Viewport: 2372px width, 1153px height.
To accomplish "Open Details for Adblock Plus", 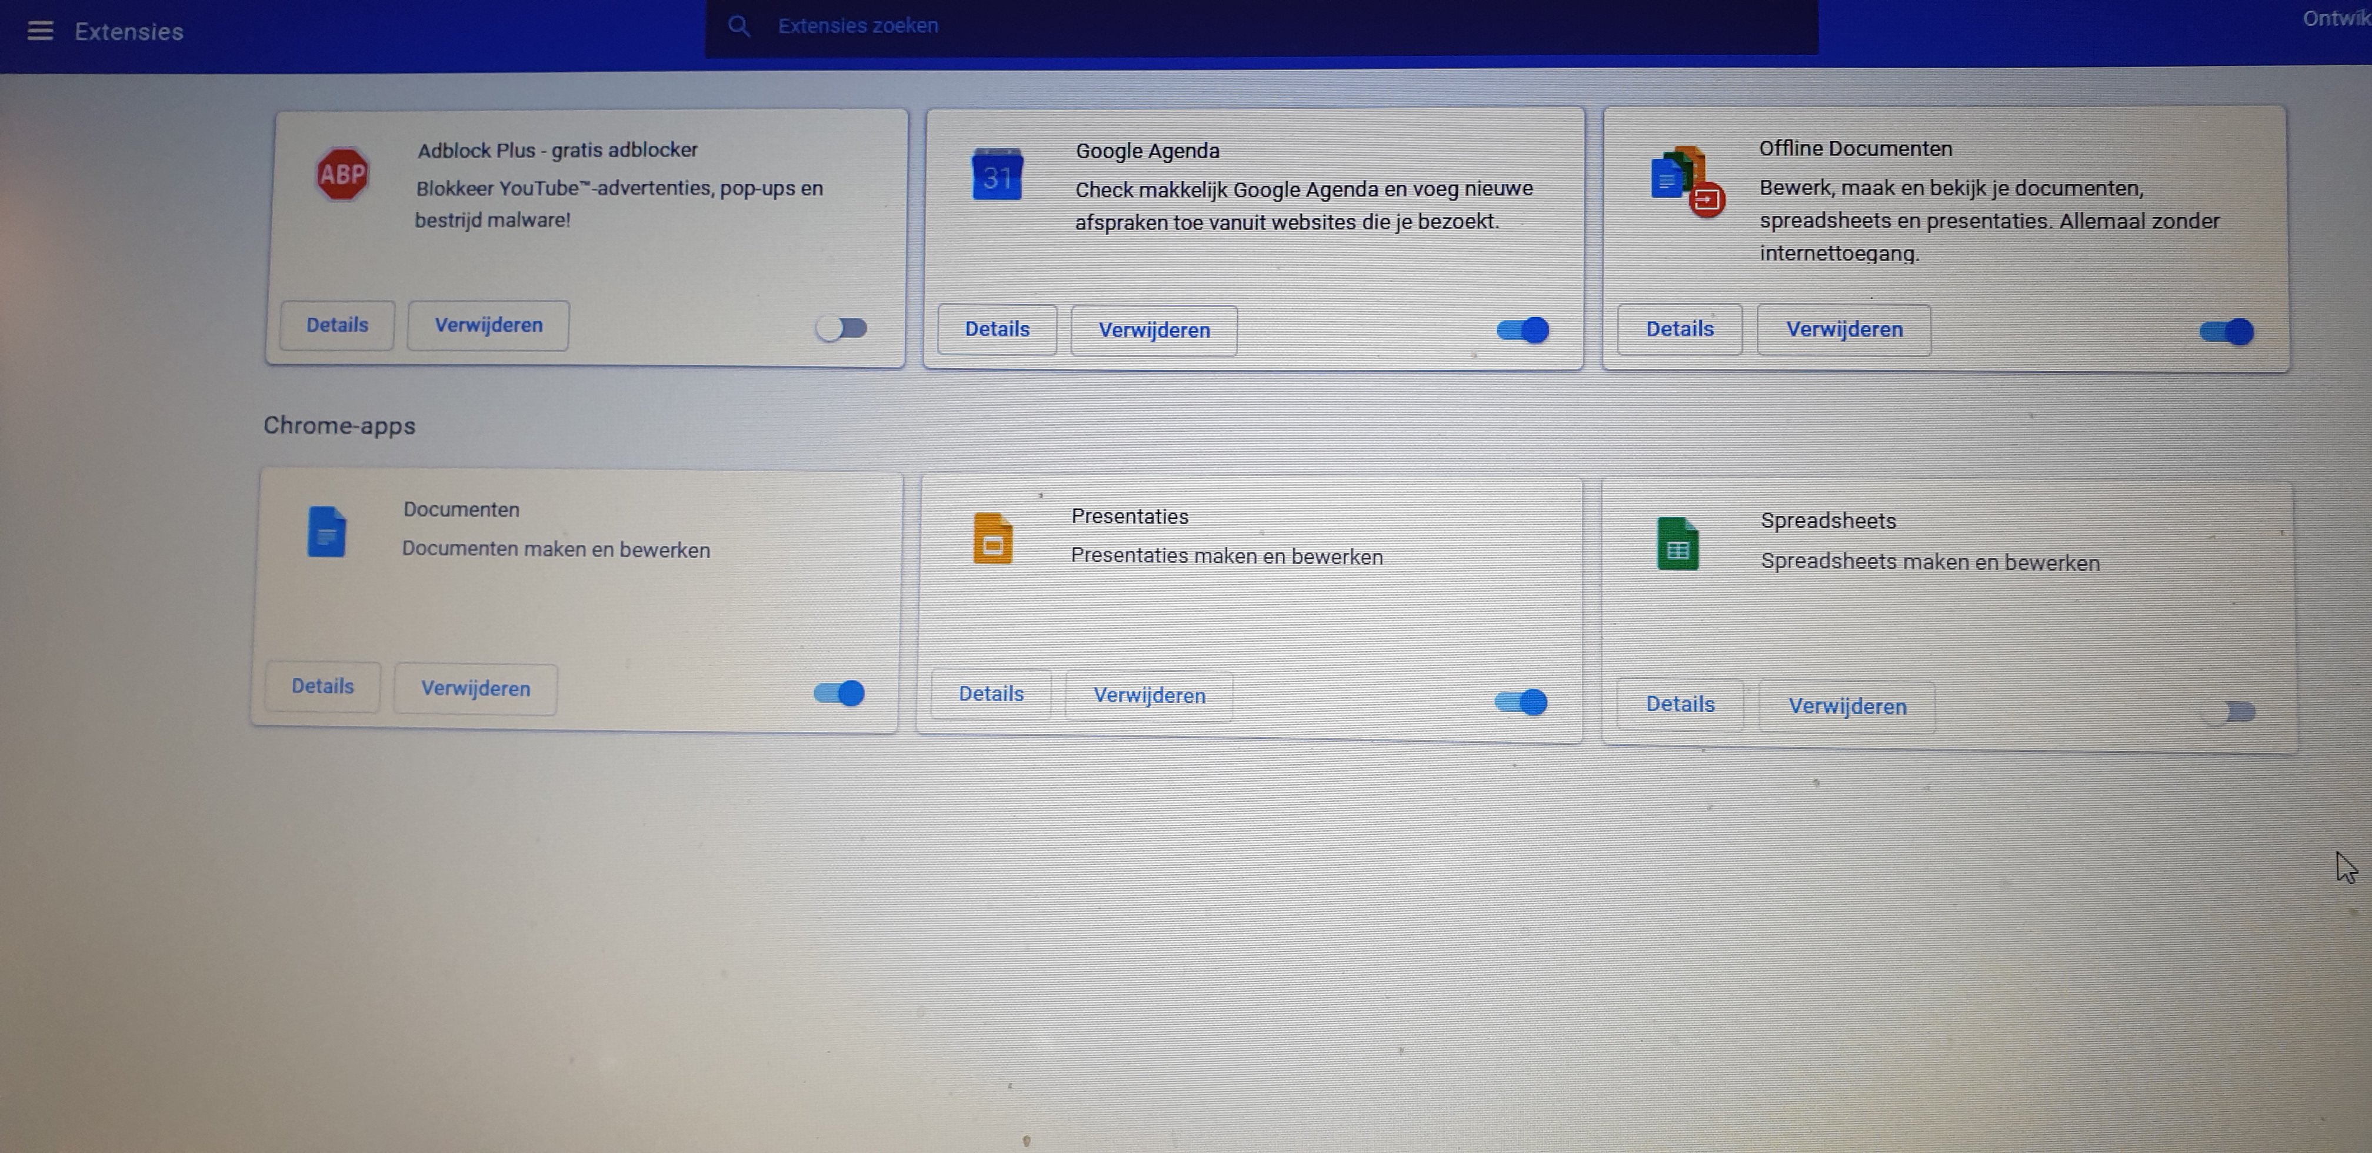I will click(337, 325).
